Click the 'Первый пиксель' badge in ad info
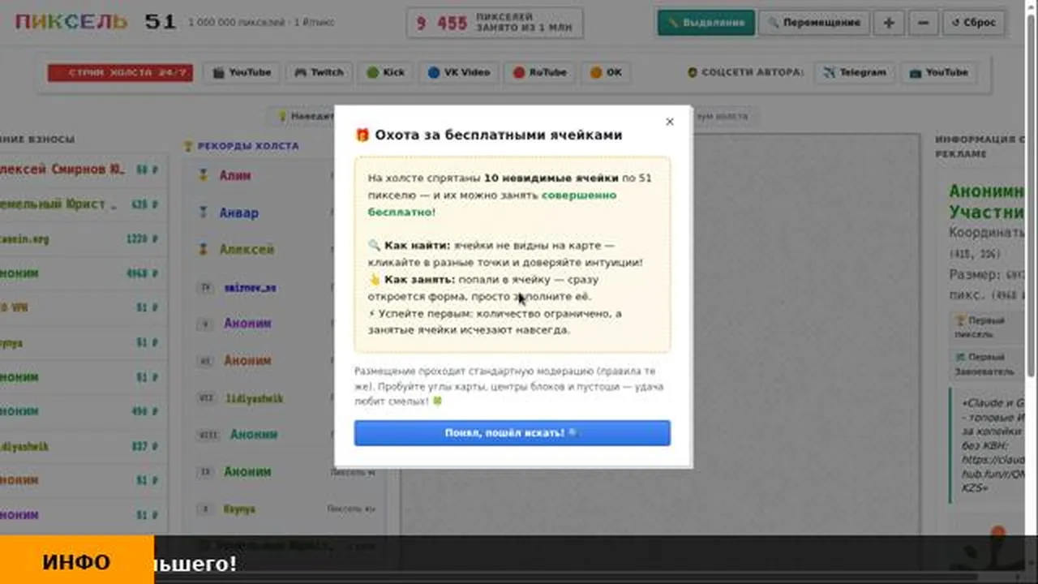The image size is (1038, 584). pyautogui.click(x=988, y=327)
